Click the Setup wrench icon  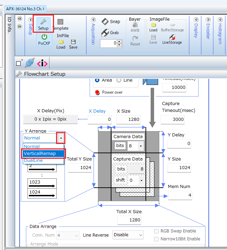coord(43,22)
